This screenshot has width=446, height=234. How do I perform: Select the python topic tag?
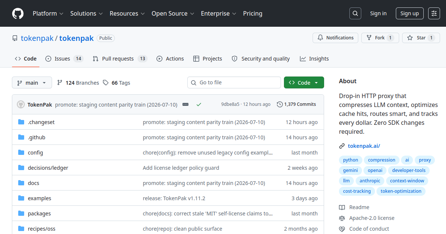coord(350,160)
